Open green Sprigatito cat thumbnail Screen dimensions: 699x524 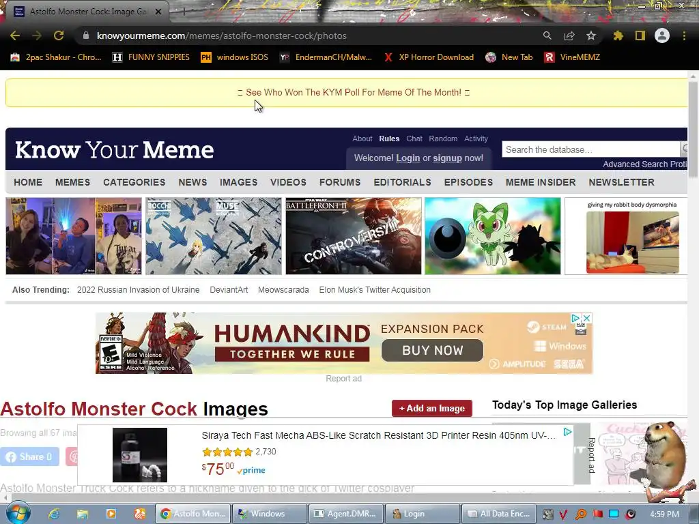[493, 236]
